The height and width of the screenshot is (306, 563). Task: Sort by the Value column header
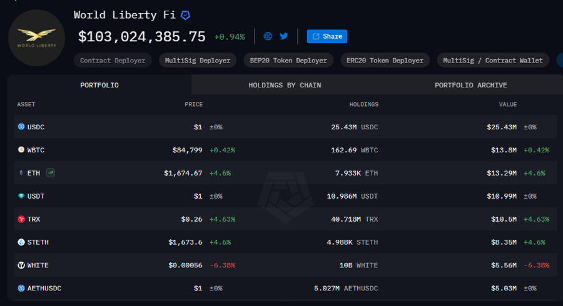coord(507,104)
